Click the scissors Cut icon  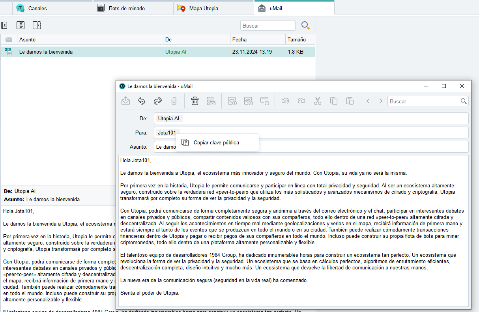(x=318, y=101)
